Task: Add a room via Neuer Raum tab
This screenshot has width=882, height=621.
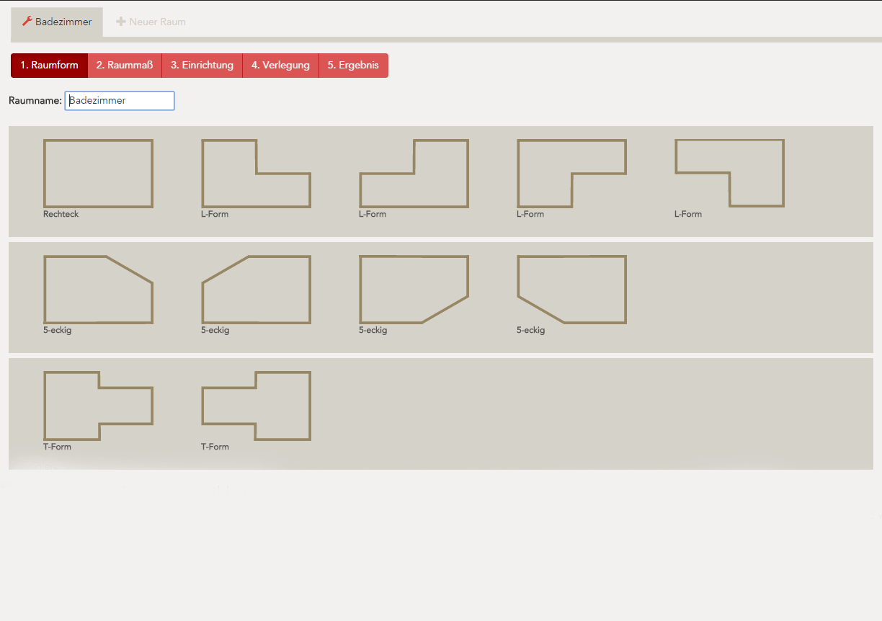Action: click(x=151, y=22)
